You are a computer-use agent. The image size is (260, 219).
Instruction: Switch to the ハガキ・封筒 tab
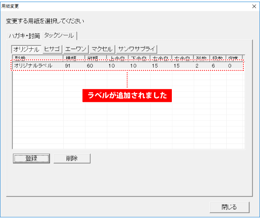[x=24, y=35]
